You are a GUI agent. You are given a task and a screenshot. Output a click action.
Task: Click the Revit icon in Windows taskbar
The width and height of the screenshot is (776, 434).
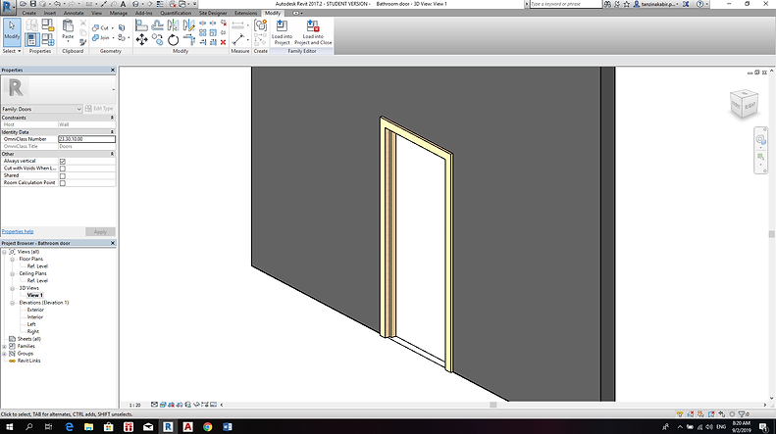(x=168, y=426)
